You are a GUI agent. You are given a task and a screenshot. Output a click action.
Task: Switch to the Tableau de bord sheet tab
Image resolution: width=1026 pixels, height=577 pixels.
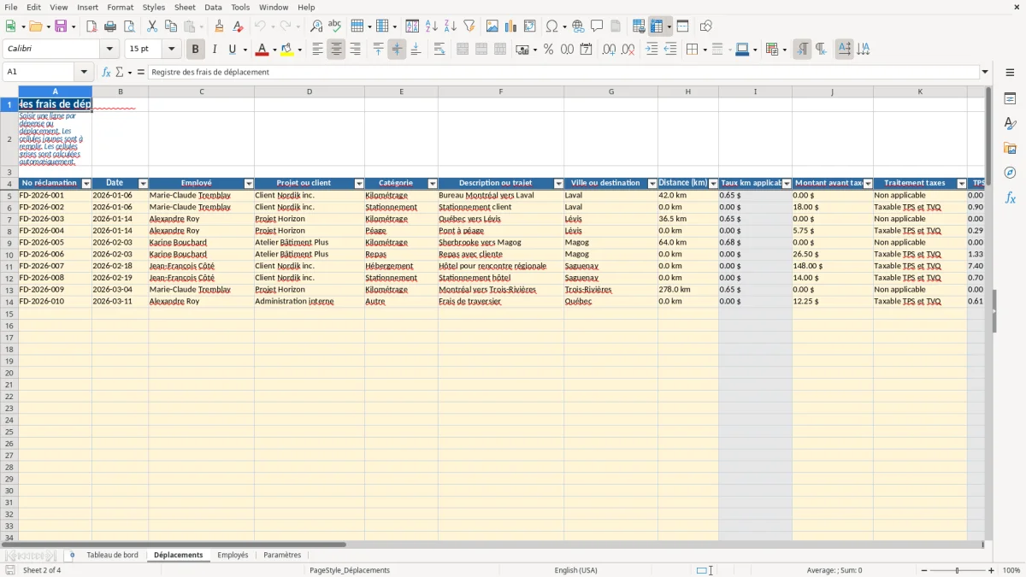coord(112,556)
